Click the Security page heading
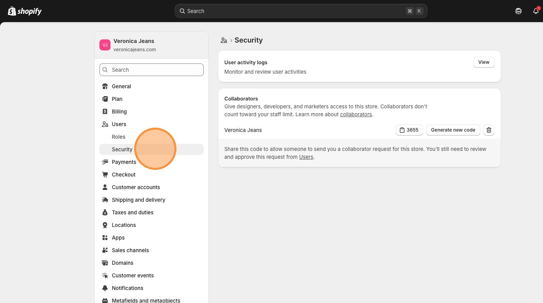The image size is (543, 303). pos(249,40)
